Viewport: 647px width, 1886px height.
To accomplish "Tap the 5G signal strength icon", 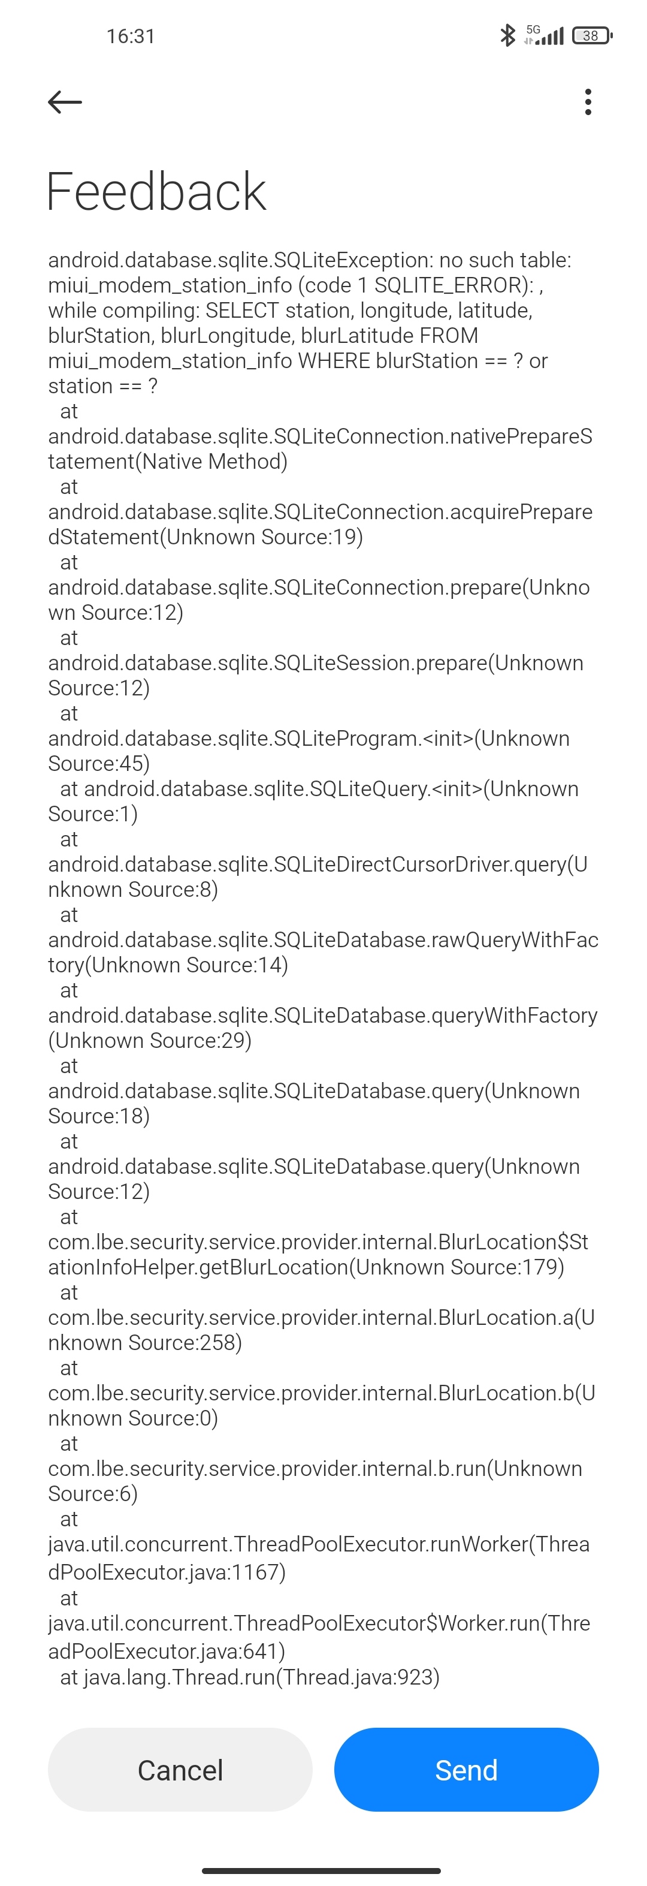I will click(x=544, y=35).
